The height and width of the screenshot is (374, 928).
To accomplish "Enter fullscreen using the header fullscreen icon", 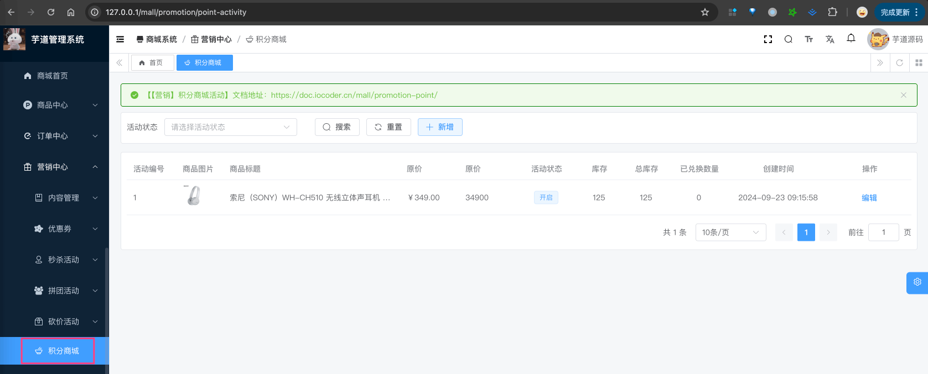I will point(768,39).
